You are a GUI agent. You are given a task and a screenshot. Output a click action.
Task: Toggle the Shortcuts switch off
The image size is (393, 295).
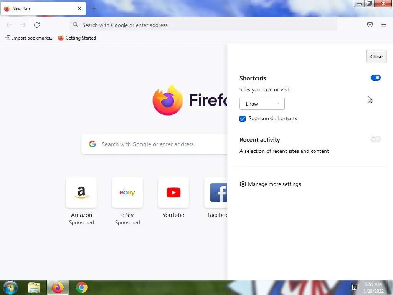pos(375,78)
